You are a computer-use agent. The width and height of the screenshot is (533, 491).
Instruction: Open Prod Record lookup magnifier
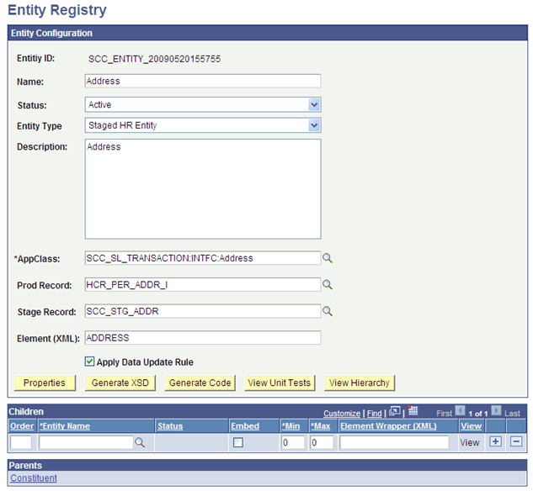point(328,285)
